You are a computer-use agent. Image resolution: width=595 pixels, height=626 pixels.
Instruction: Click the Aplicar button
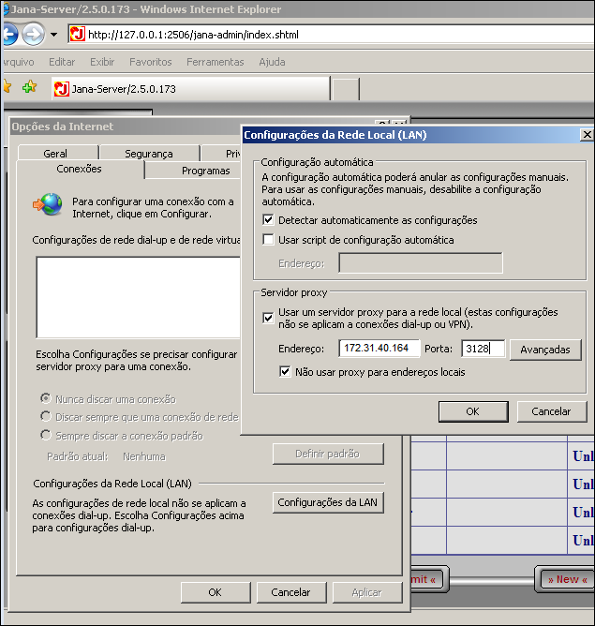367,592
